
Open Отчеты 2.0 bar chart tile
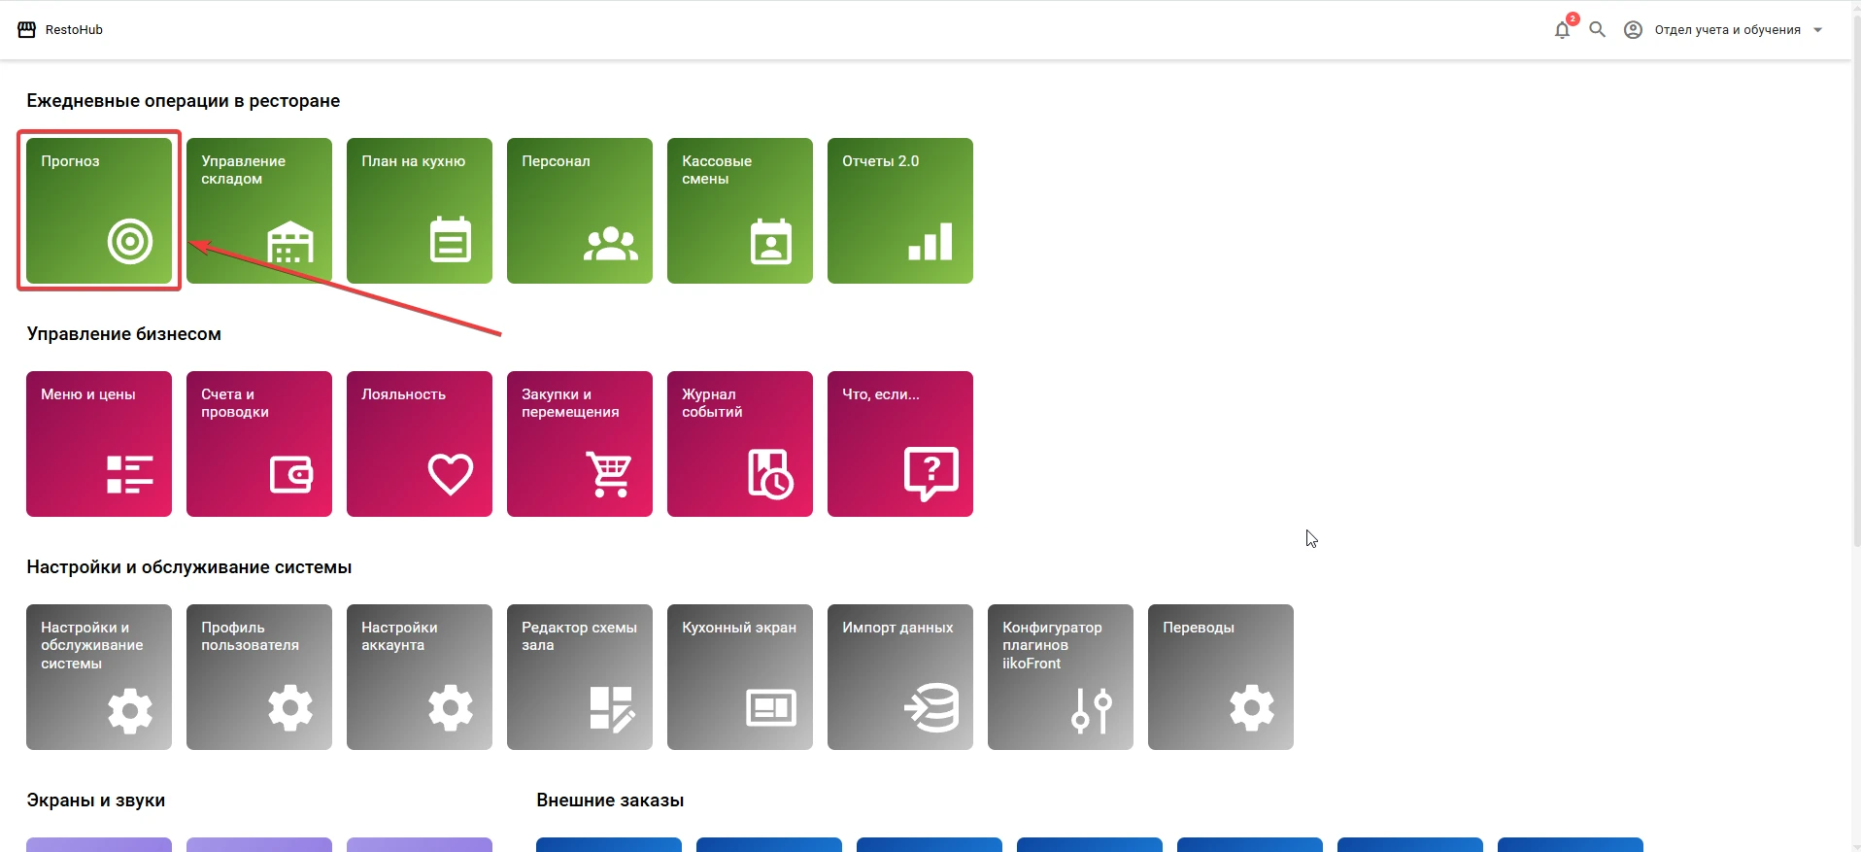pos(900,211)
